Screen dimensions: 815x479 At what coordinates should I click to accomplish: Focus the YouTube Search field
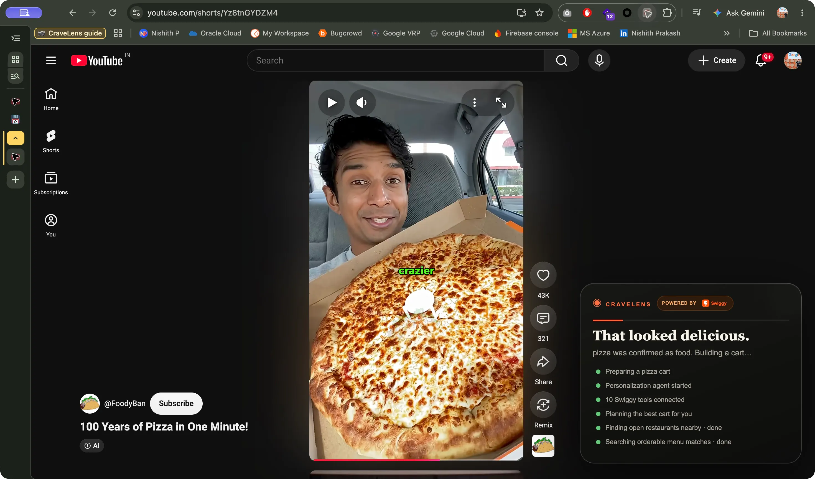tap(395, 60)
